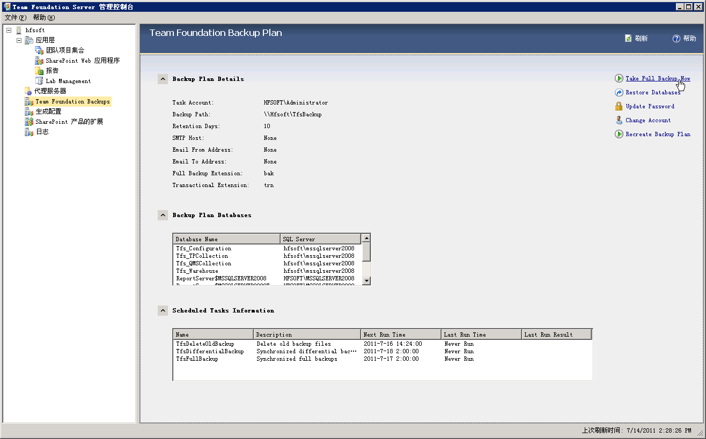706x439 pixels.
Task: Click the Recreate Backup Plan link
Action: 658,134
